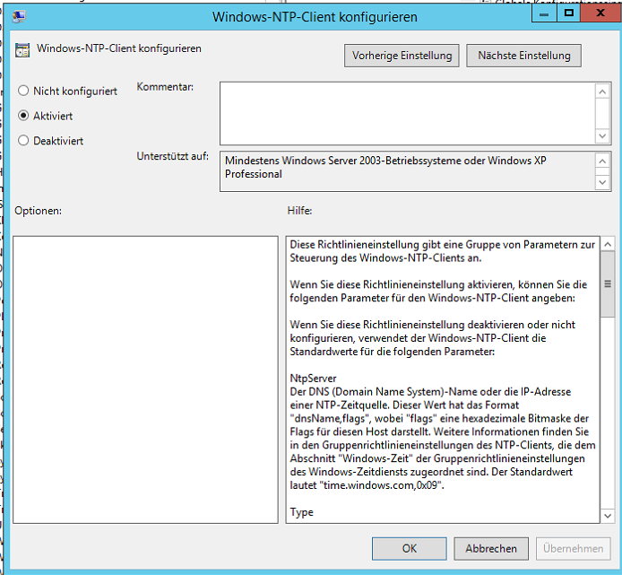Click the Unterstützt auf scroll down arrow
The image size is (622, 575).
pyautogui.click(x=602, y=182)
